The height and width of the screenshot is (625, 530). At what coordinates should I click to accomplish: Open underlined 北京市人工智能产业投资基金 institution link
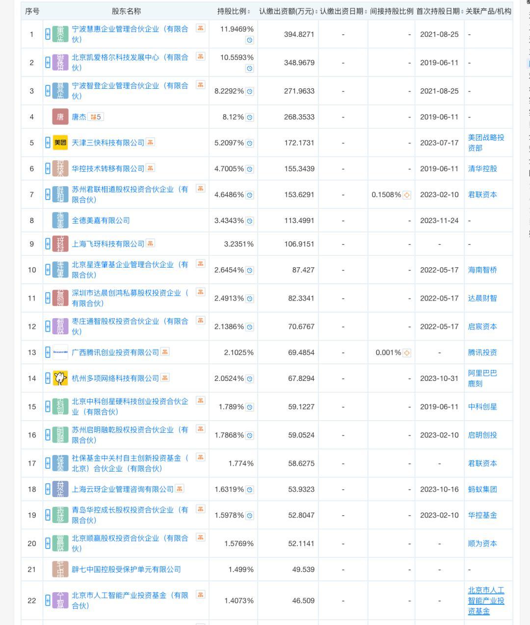pyautogui.click(x=486, y=600)
